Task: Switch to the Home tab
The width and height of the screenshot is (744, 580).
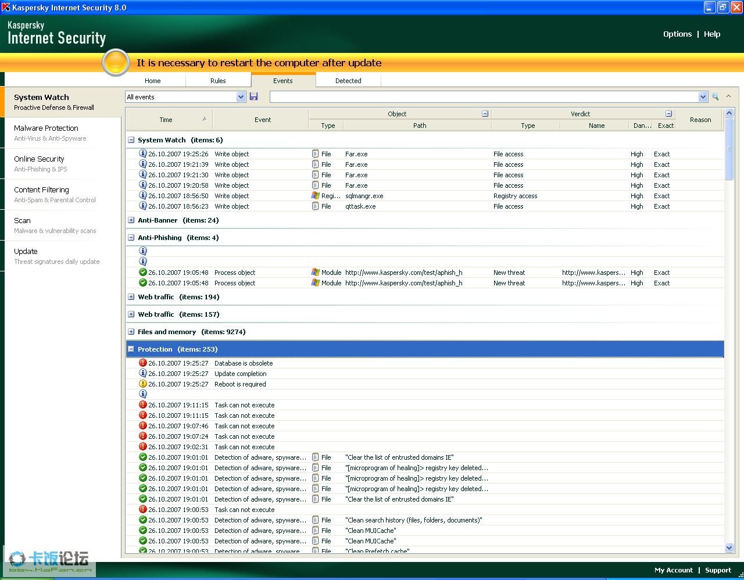Action: click(153, 81)
